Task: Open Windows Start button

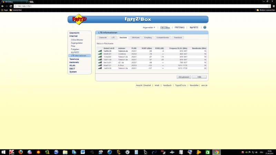Action: pos(3,152)
